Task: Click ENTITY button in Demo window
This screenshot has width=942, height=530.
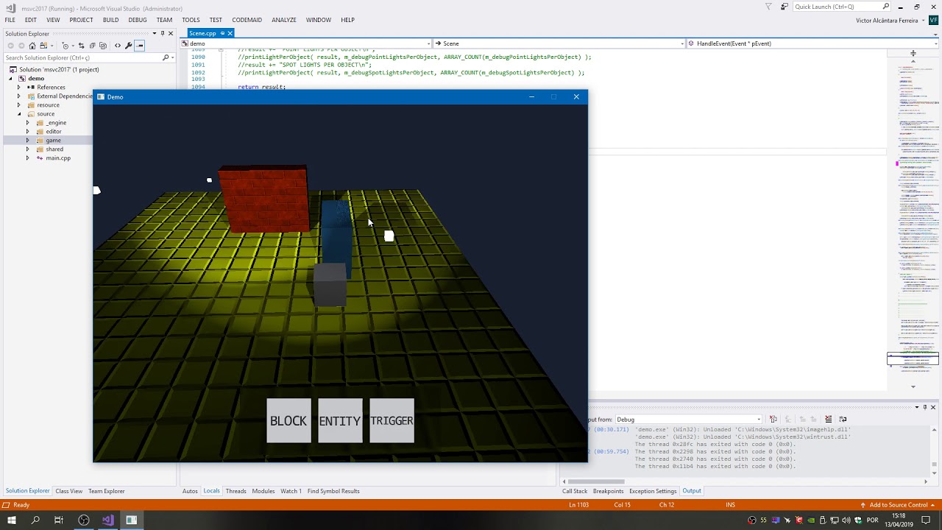Action: click(x=340, y=421)
